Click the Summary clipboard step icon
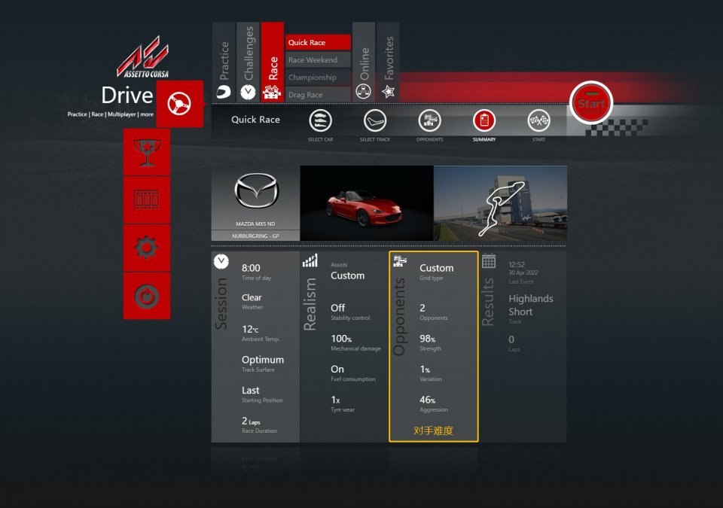 [484, 120]
